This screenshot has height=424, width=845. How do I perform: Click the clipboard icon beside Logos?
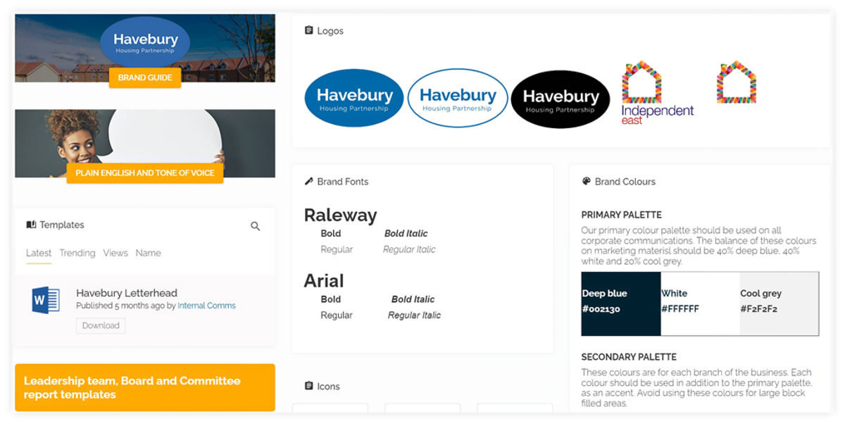(x=308, y=30)
